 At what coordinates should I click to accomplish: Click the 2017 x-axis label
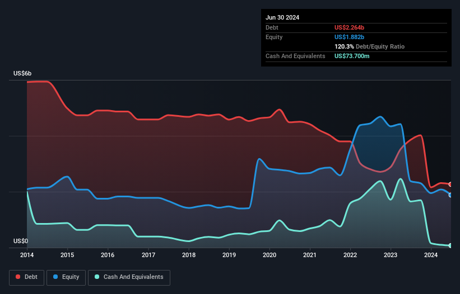pos(148,255)
